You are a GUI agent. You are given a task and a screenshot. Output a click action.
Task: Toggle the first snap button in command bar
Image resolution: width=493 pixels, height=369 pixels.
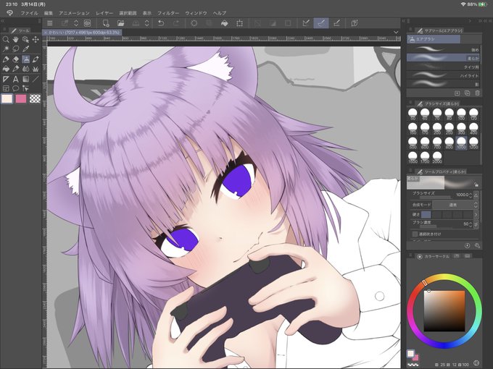306,23
